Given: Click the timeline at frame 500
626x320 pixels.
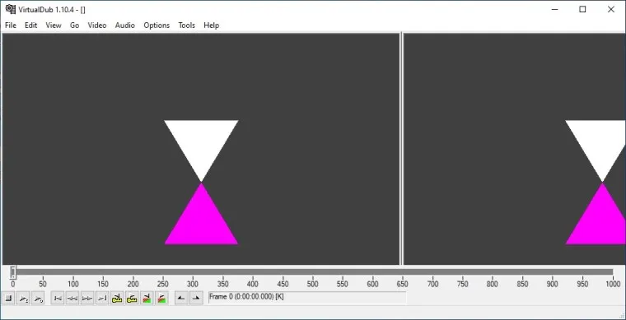Looking at the screenshot, I should (313, 272).
